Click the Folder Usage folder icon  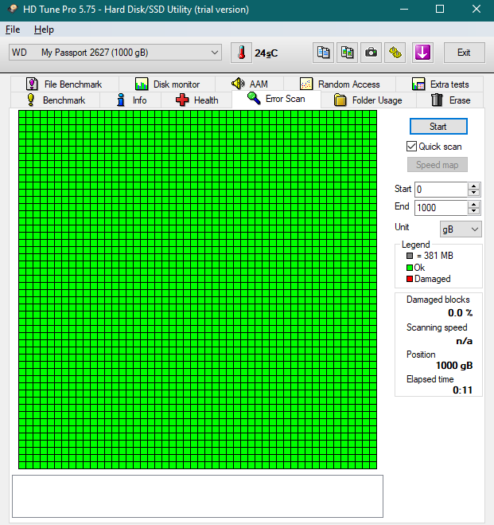(340, 100)
